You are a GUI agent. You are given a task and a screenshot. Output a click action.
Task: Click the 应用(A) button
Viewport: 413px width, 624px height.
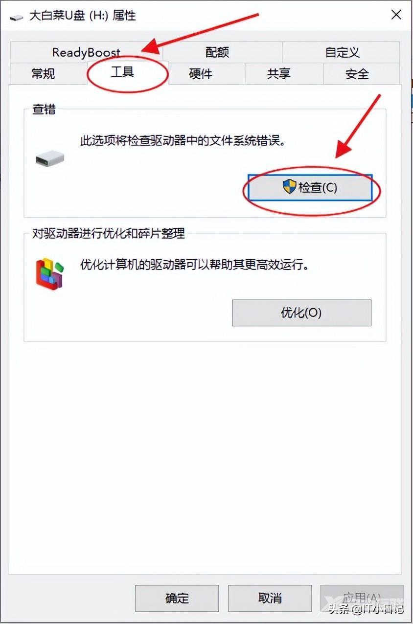[x=362, y=598]
